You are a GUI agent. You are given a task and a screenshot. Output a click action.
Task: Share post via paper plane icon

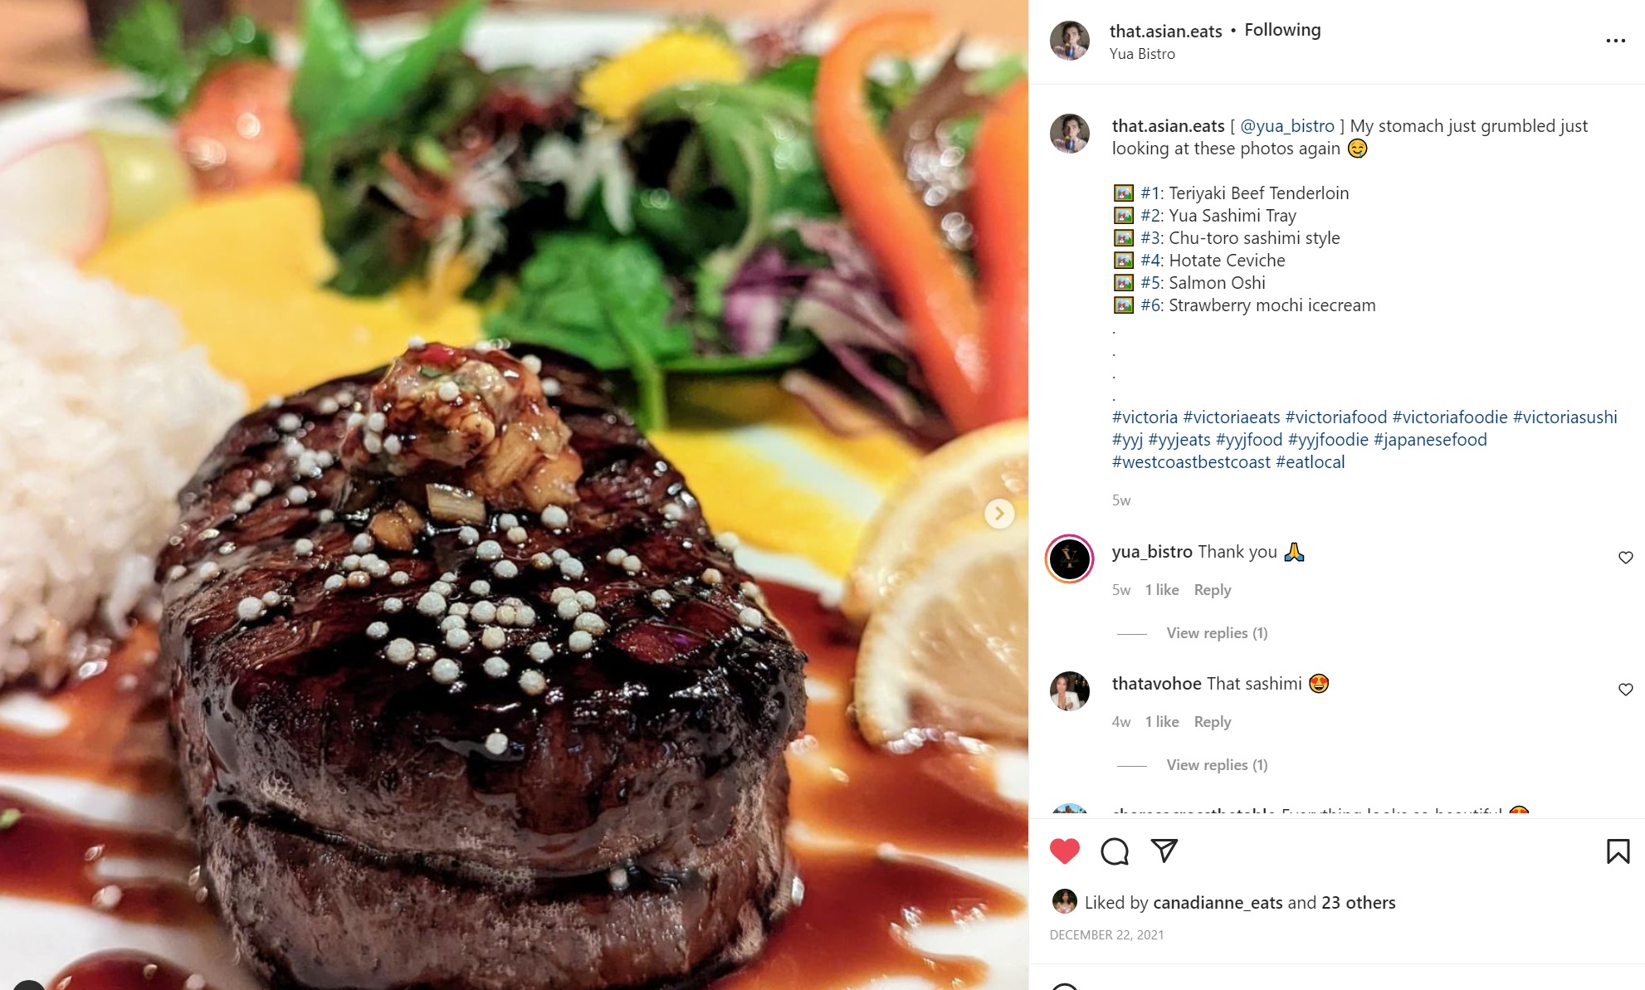[1164, 851]
